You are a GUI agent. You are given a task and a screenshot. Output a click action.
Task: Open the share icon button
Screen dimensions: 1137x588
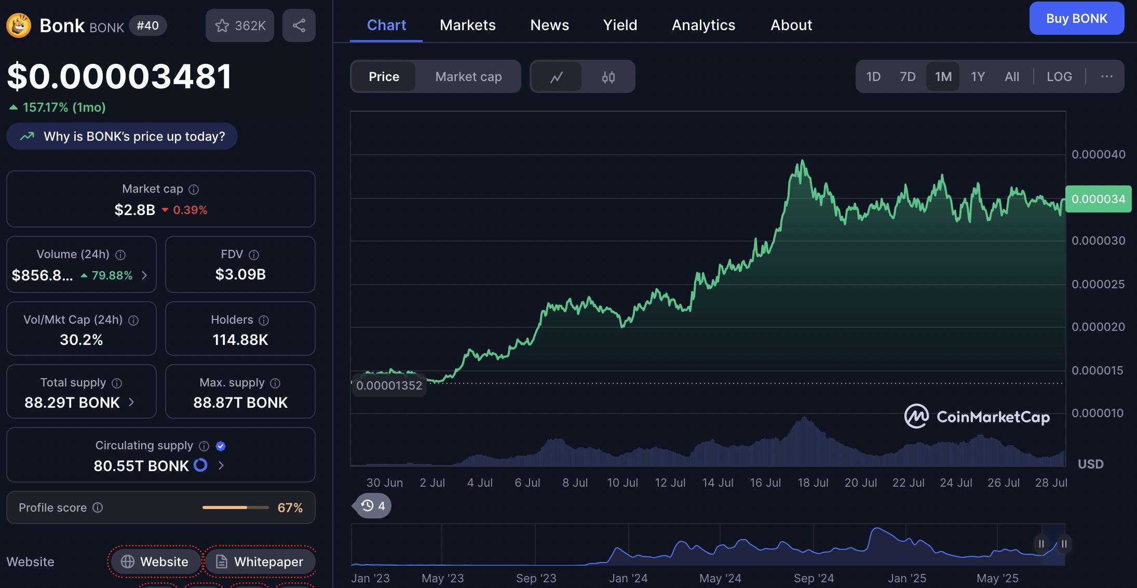point(299,25)
